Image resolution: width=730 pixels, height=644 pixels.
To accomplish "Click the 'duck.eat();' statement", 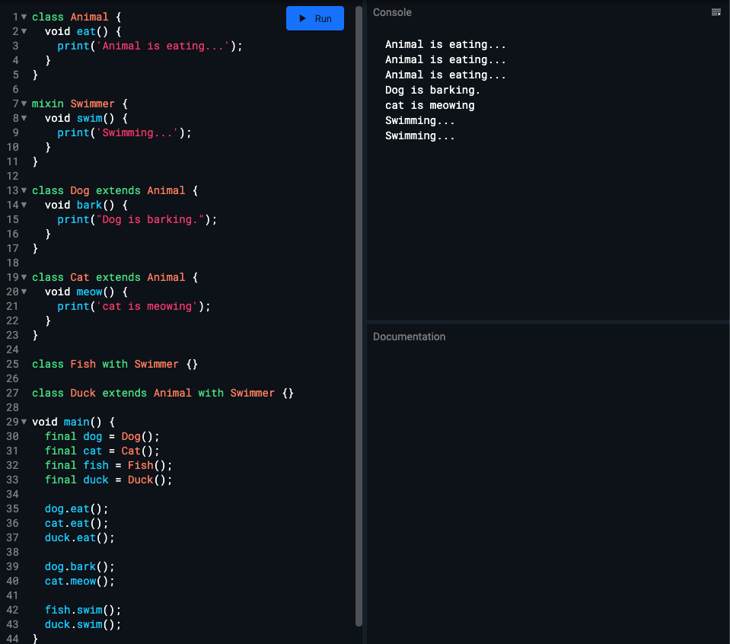I will point(80,537).
